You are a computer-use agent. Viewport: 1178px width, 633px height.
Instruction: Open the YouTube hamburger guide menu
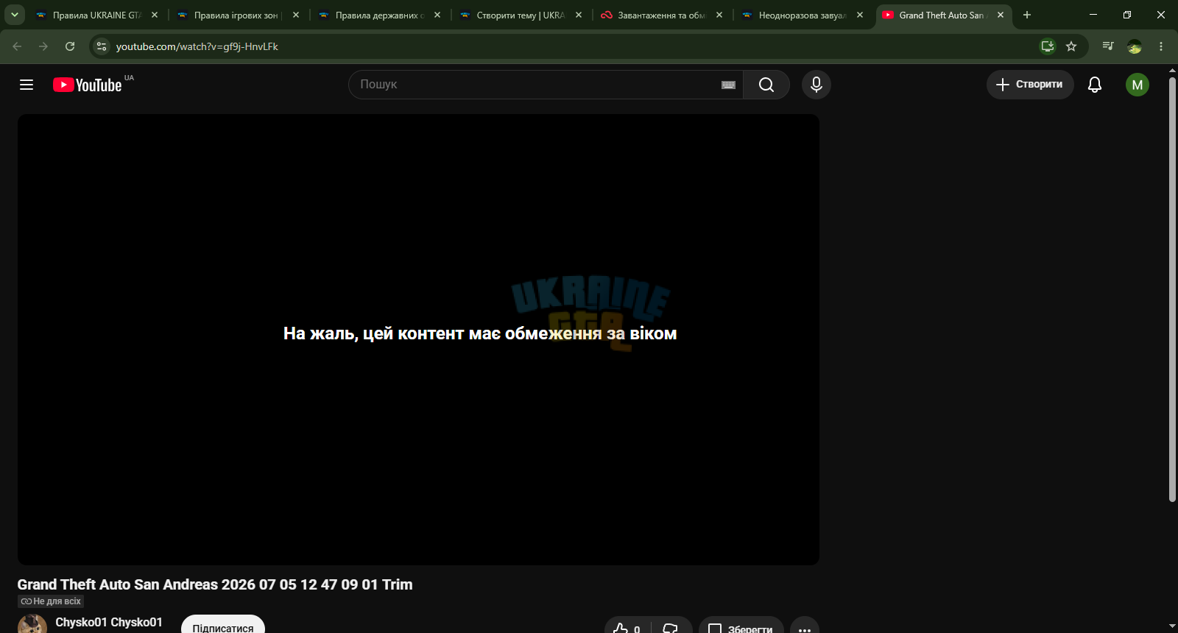point(27,85)
